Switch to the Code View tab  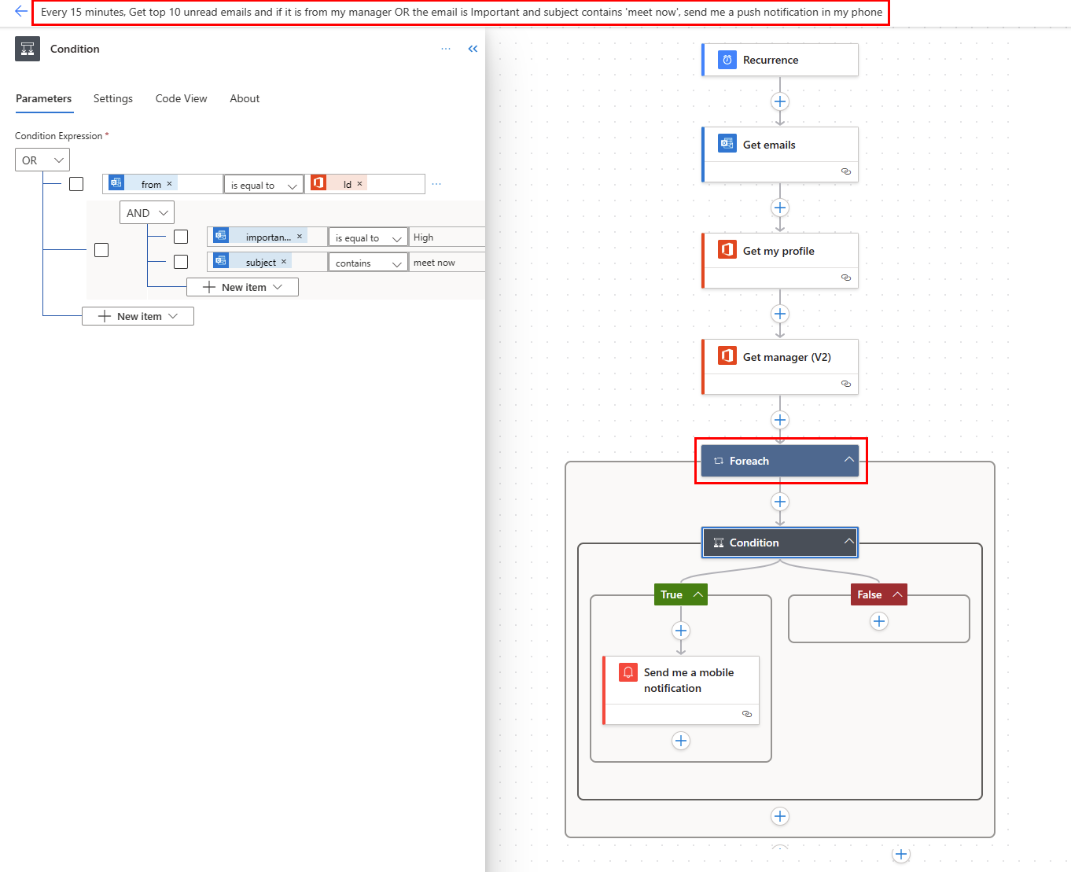(x=181, y=98)
